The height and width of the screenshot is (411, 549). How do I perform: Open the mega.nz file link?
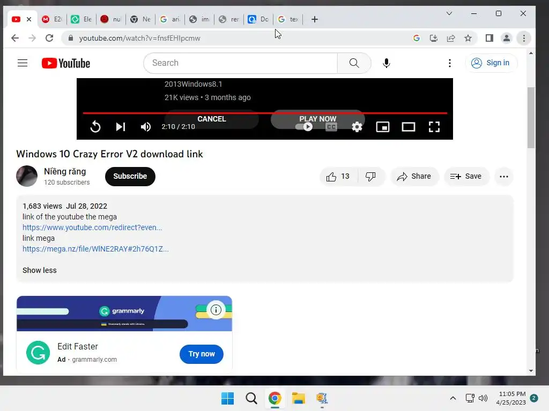[95, 249]
